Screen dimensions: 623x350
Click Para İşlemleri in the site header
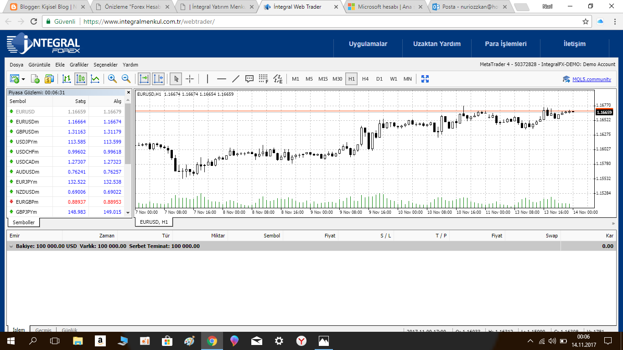click(x=506, y=44)
